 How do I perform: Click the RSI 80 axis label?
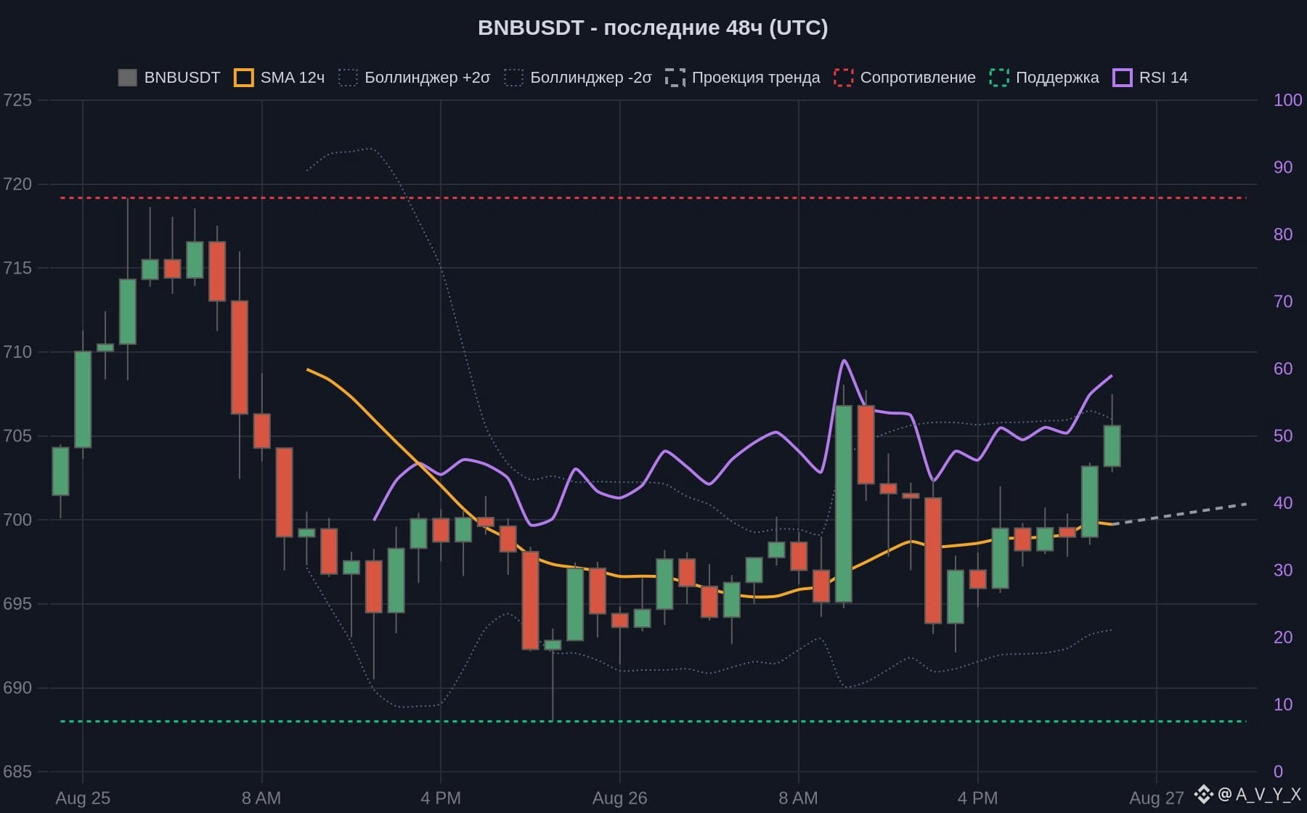(1283, 234)
